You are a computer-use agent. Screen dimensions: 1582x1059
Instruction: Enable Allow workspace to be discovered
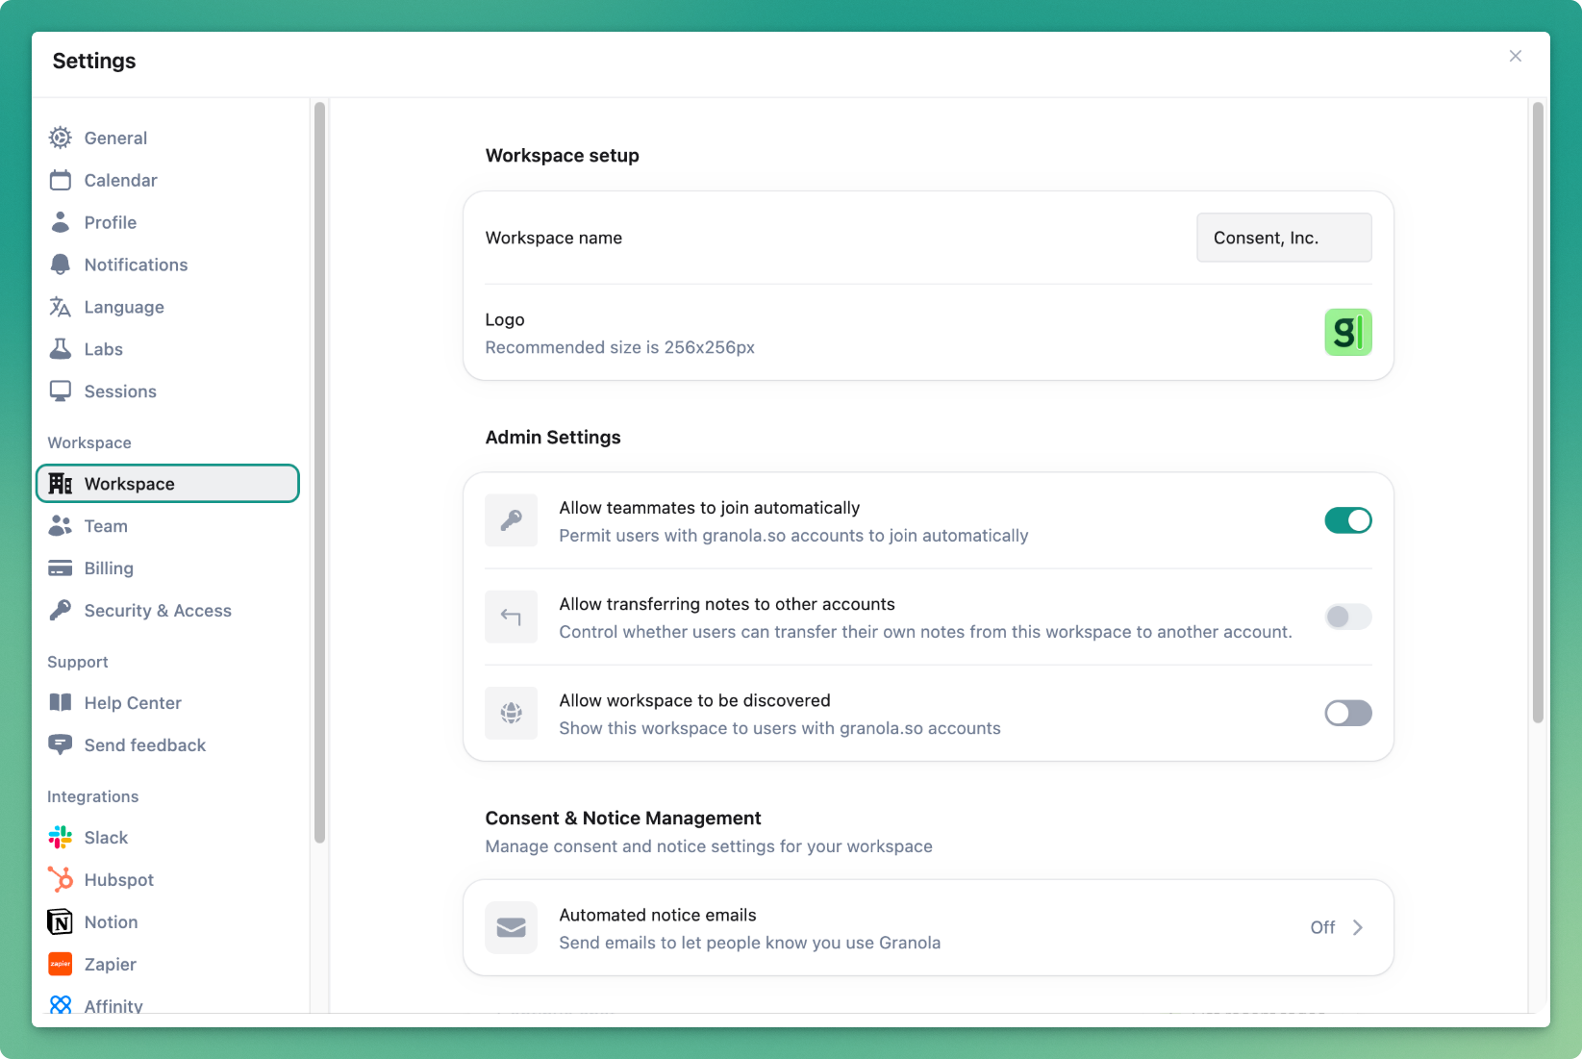pyautogui.click(x=1347, y=713)
